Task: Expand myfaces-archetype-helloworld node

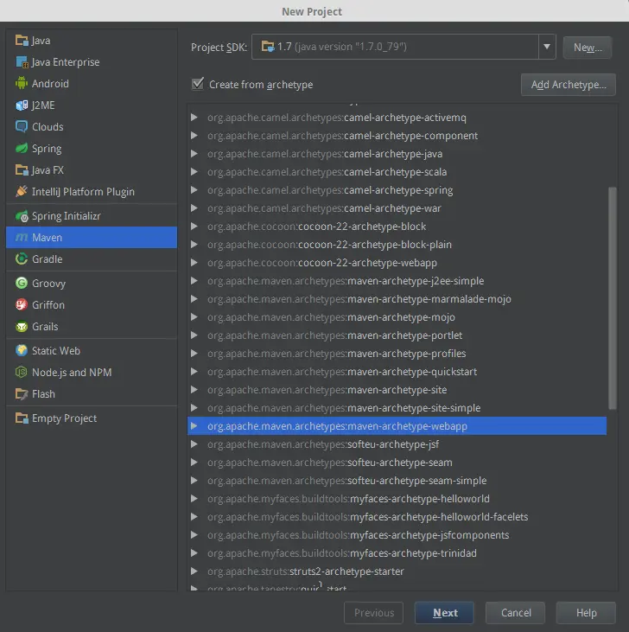Action: click(x=194, y=498)
